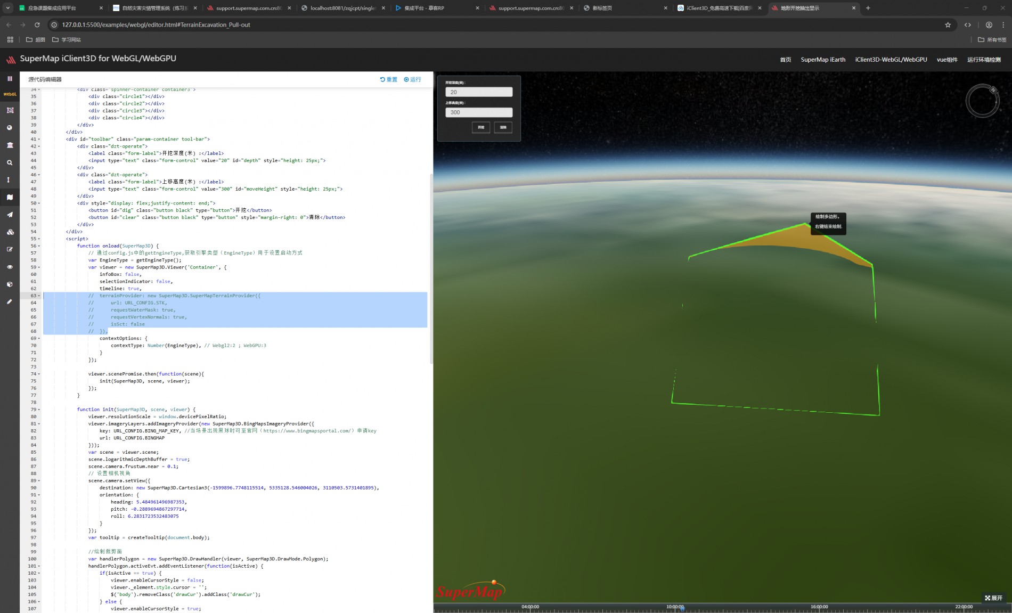1012x613 pixels.
Task: Click the magnifier search sidebar icon
Action: pos(10,162)
